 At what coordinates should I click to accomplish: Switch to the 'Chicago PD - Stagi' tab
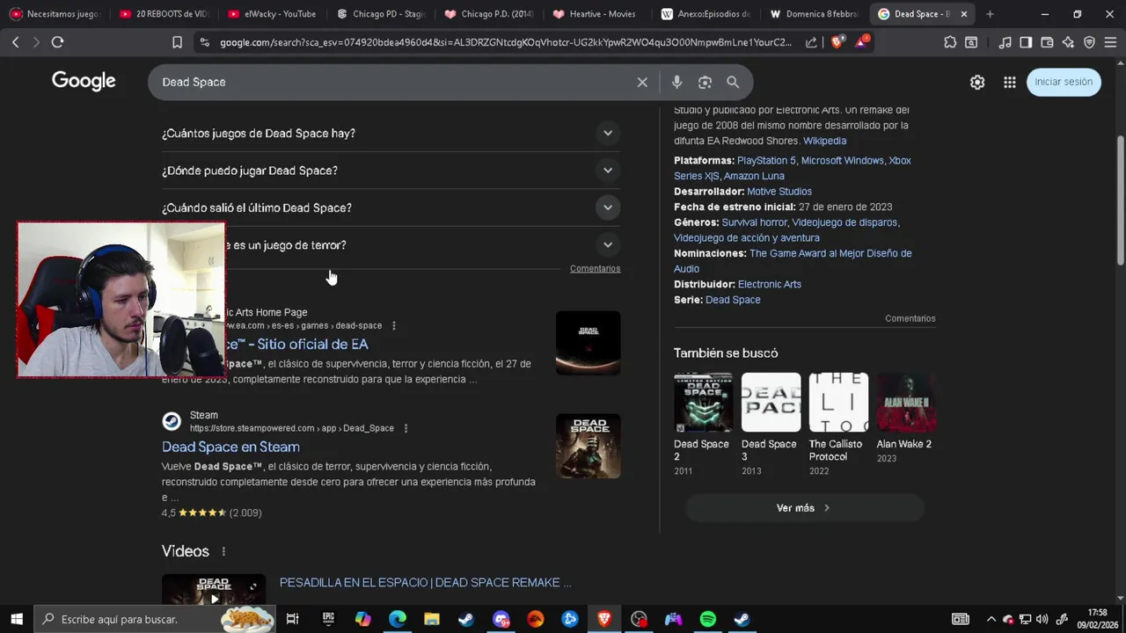381,14
